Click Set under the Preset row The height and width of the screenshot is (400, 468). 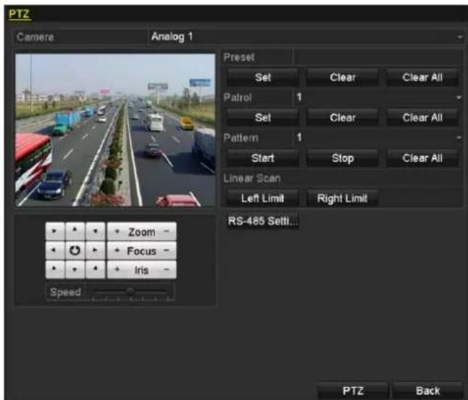click(x=263, y=77)
